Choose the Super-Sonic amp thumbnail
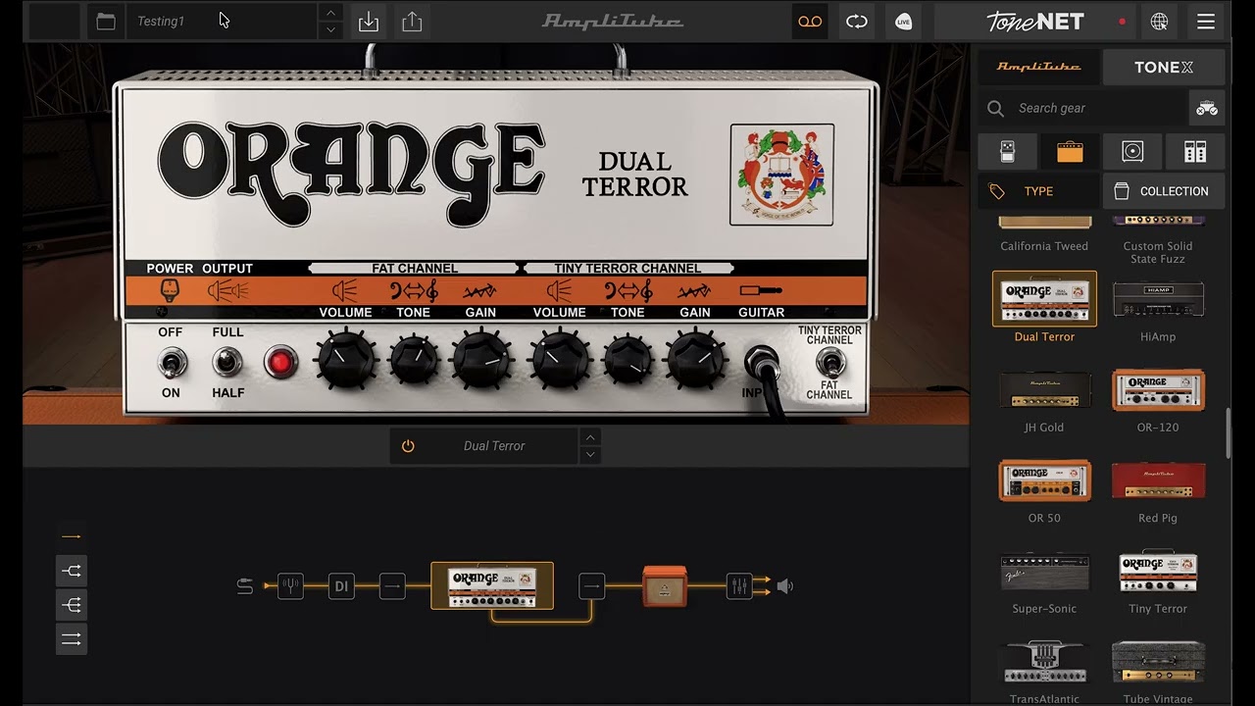 1044,571
